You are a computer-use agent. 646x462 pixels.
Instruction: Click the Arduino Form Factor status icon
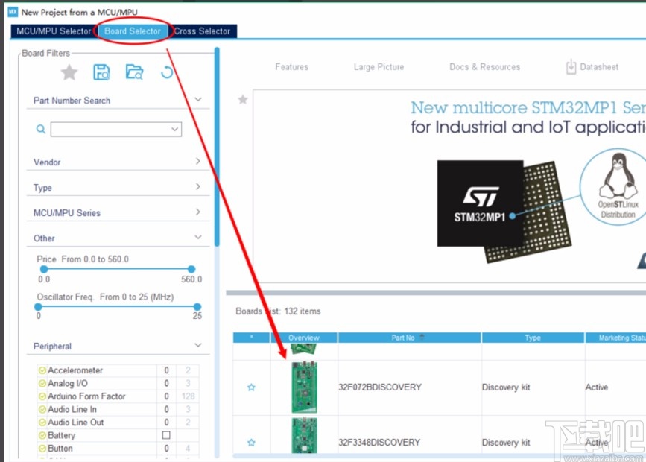tap(42, 396)
